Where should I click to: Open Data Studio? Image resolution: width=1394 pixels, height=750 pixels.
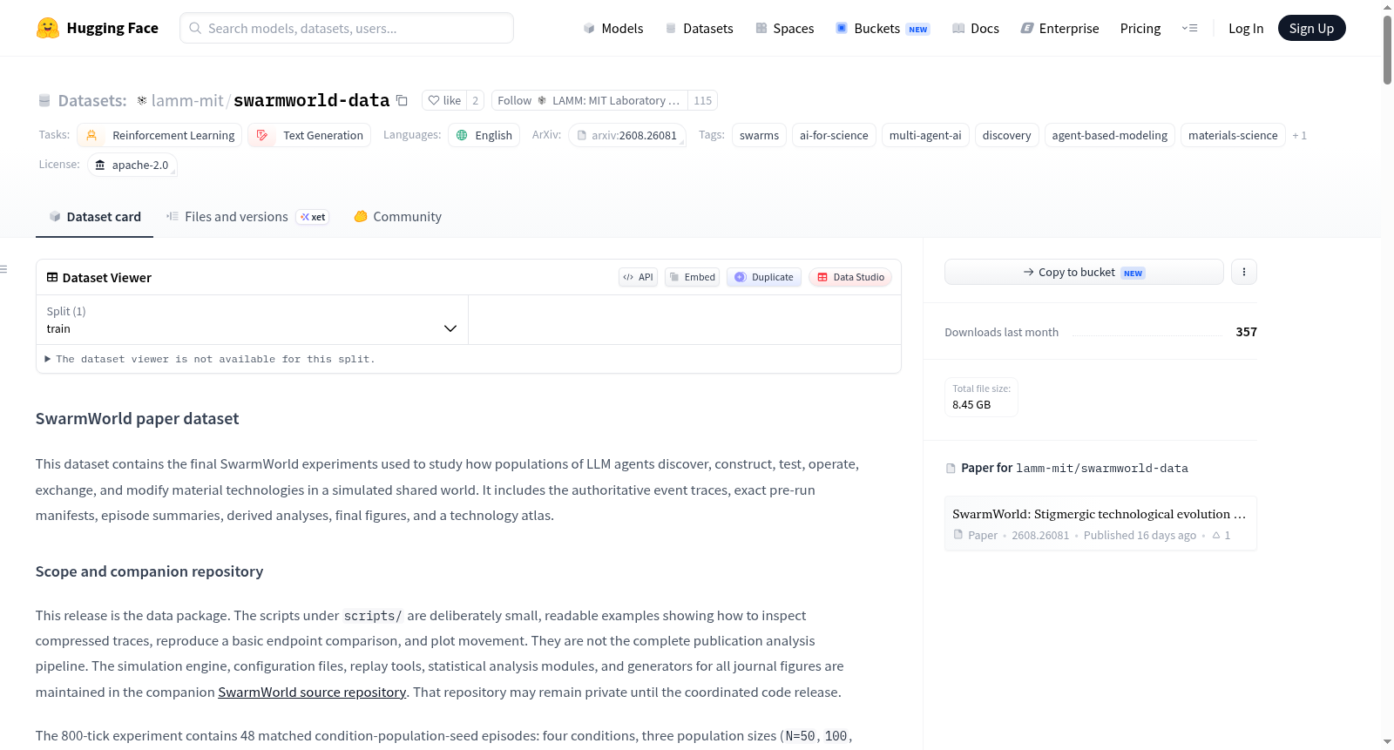click(x=850, y=277)
